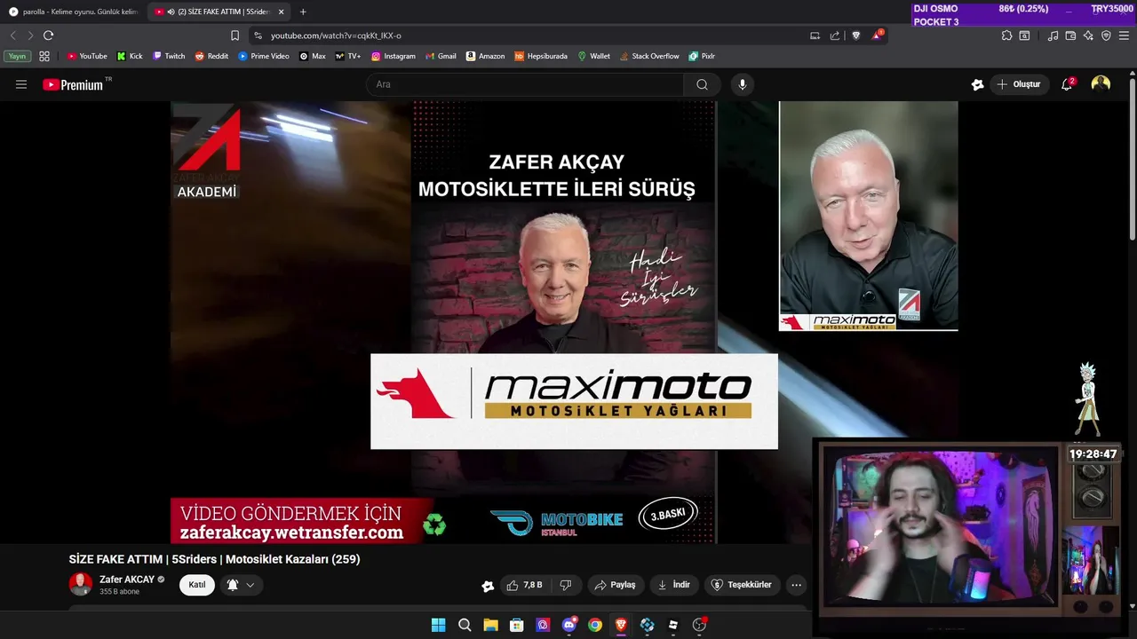This screenshot has width=1137, height=639.
Task: Open the apps grid icon beside Yayın
Action: pyautogui.click(x=44, y=56)
